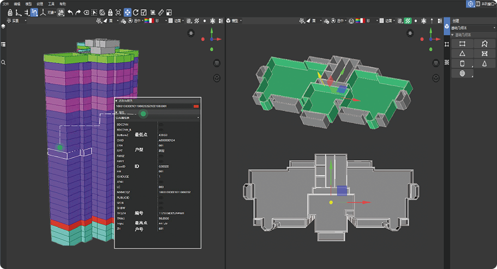Toggle the highlighted snap tool in toolbar

coord(34,12)
